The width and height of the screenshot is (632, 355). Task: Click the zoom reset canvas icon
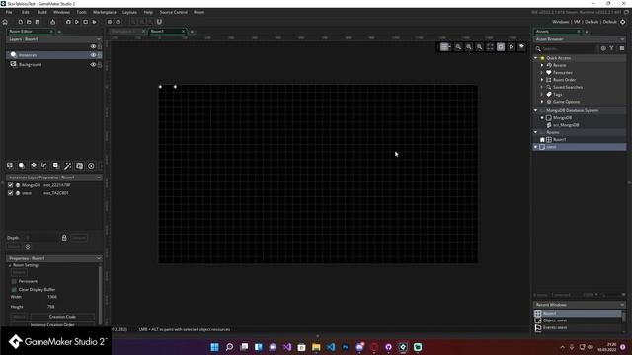(x=469, y=47)
